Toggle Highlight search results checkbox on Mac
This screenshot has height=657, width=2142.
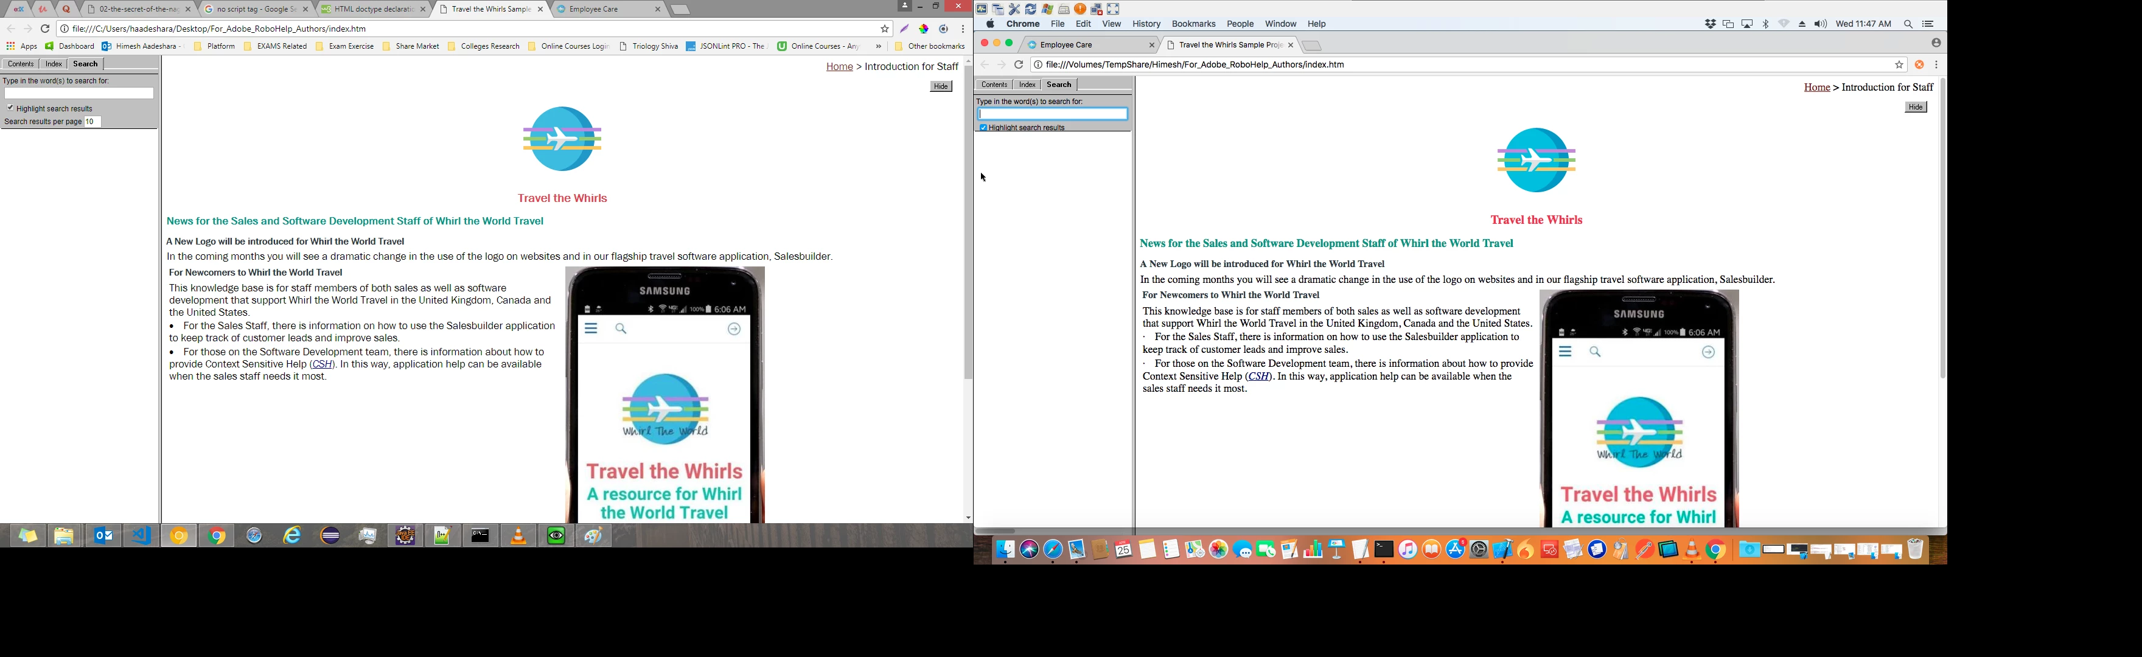[x=983, y=128]
